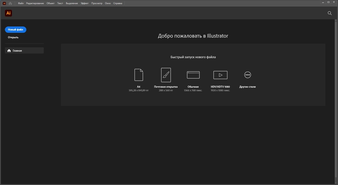Open search with the magnifier icon
This screenshot has height=185, width=338.
click(330, 13)
